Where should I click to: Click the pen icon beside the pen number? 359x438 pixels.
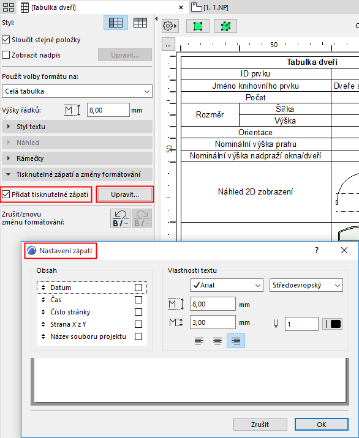[x=276, y=324]
